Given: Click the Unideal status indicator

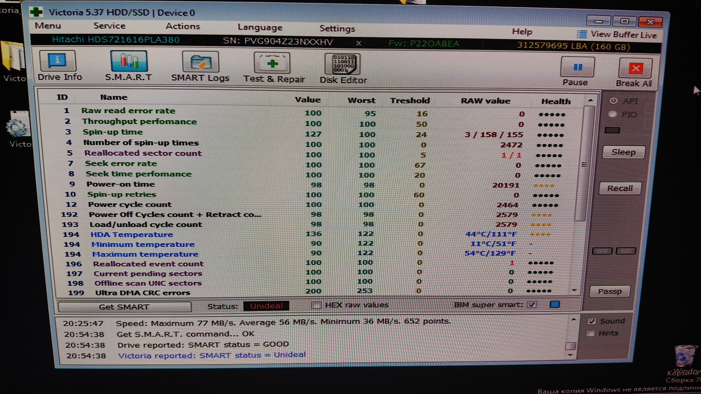Looking at the screenshot, I should [266, 306].
